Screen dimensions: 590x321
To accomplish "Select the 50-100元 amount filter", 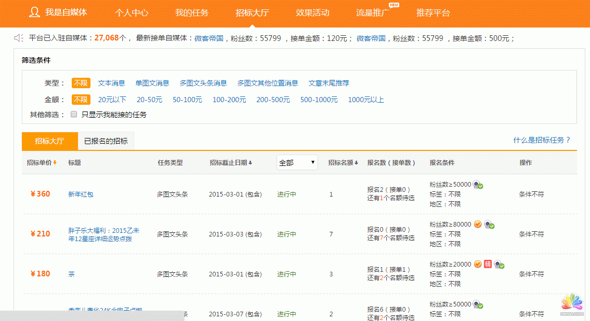I will pos(187,100).
